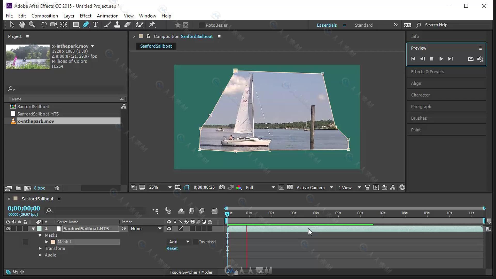Select the Selection tool arrow

pyautogui.click(x=11, y=25)
